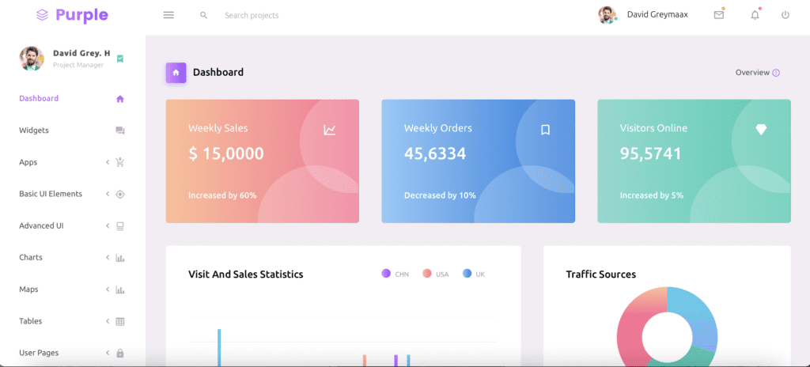Click the Charts bar graph icon
810x367 pixels.
coord(120,258)
